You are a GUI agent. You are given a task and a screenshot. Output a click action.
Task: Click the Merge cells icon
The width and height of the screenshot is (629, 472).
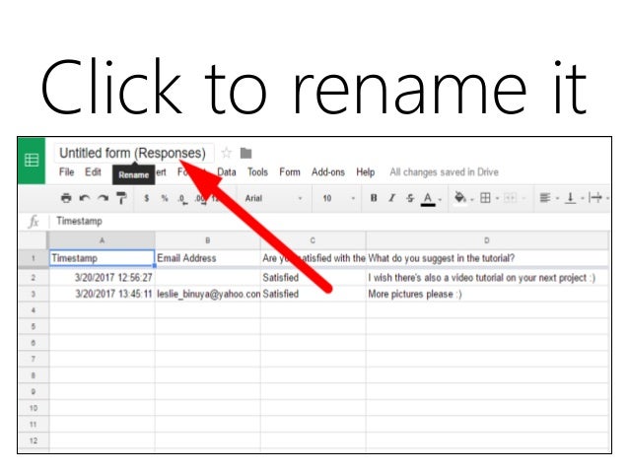point(510,198)
